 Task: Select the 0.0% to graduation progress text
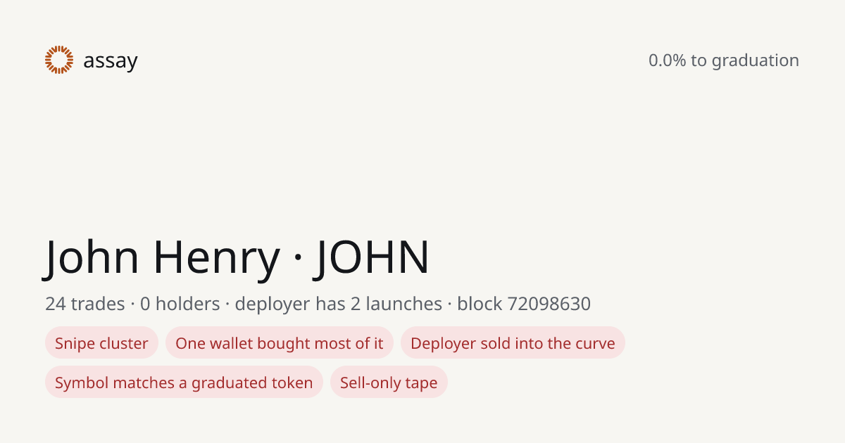(724, 60)
